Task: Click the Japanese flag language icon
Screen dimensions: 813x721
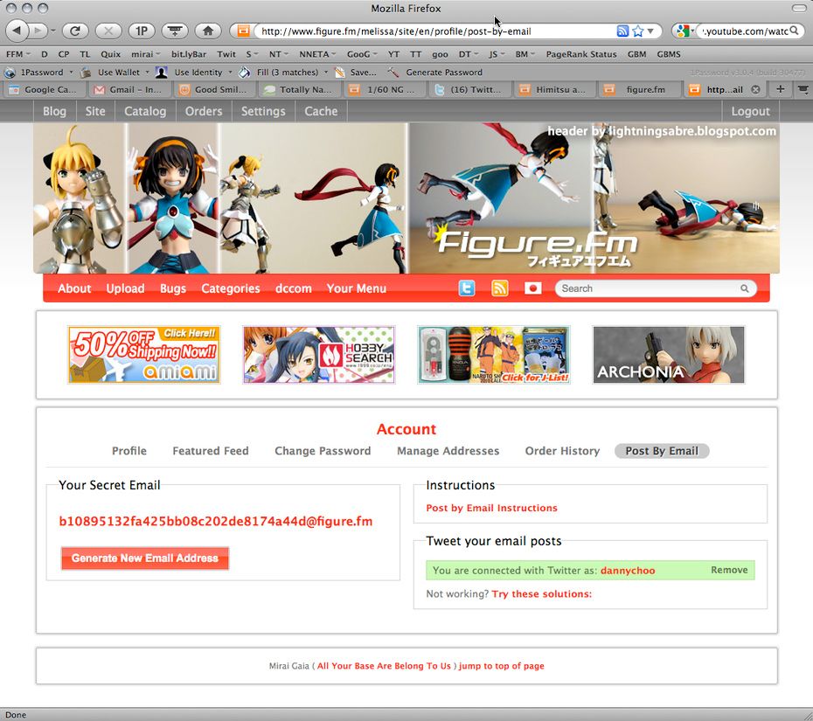Action: pos(532,288)
